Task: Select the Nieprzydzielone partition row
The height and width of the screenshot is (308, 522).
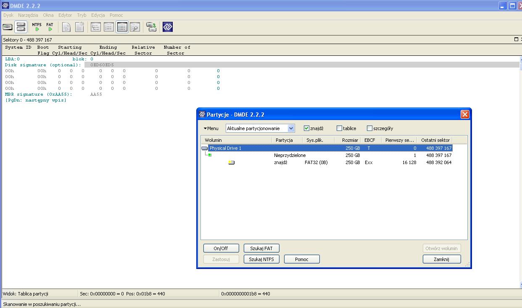Action: 327,155
